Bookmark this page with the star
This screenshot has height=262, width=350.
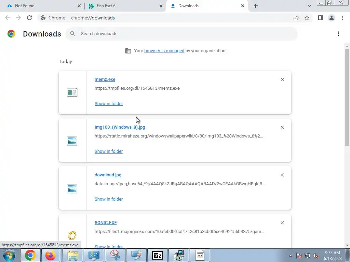pos(307,18)
